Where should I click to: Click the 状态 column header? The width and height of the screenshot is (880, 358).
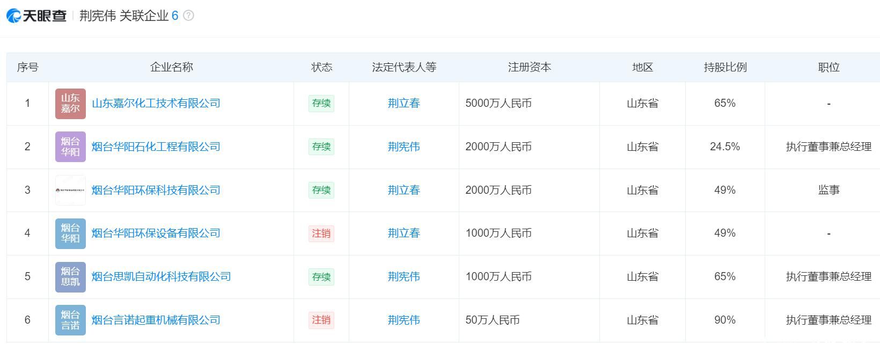tap(321, 67)
